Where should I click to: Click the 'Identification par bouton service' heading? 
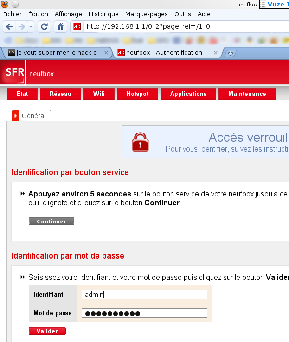coord(70,172)
